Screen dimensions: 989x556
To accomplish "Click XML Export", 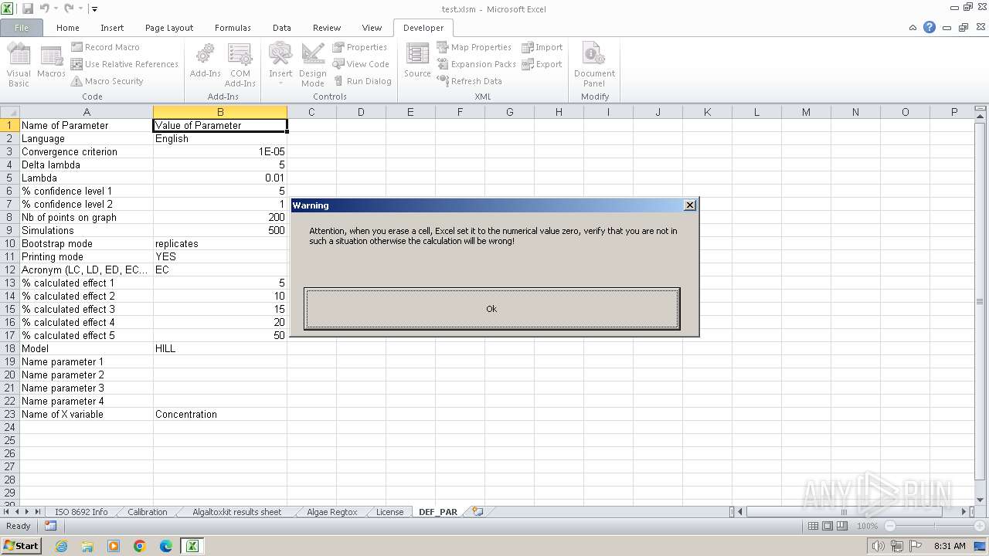I will 542,64.
